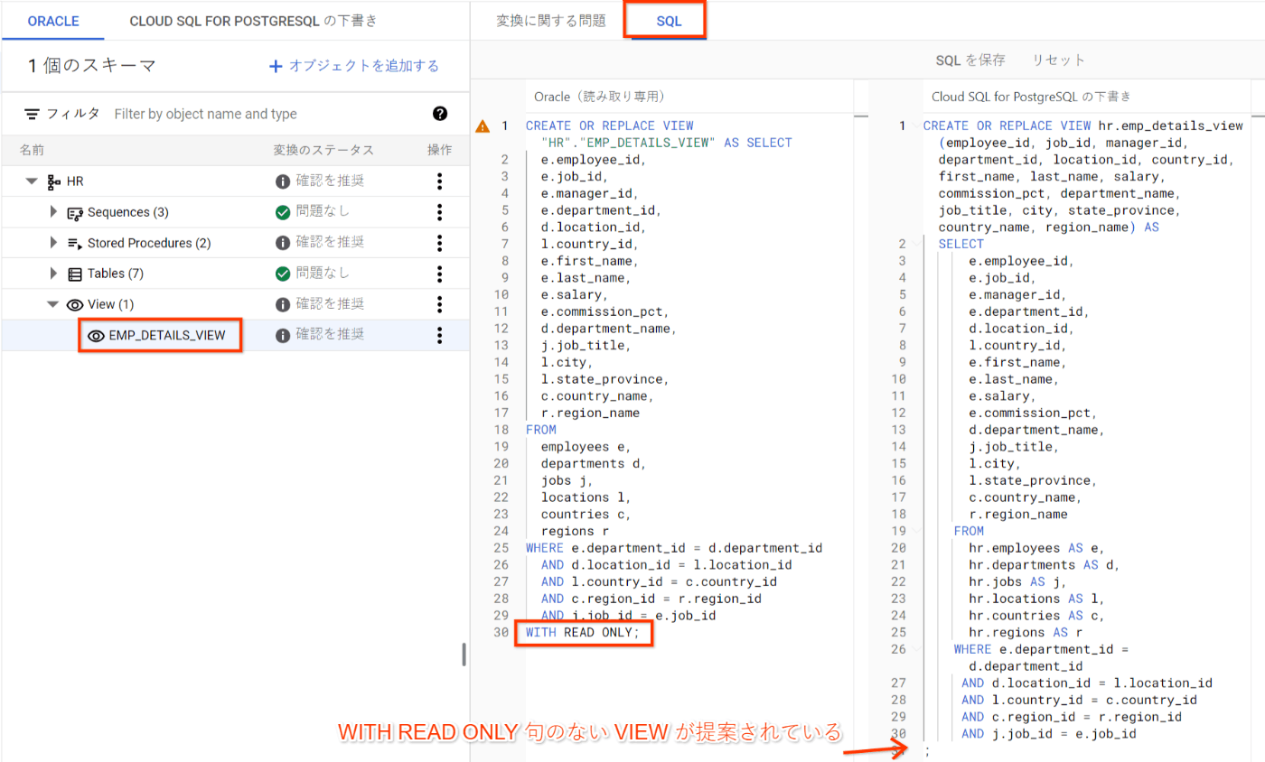Open kebab menu for EMP_DETAILS_VIEW row
The image size is (1265, 762).
(439, 335)
